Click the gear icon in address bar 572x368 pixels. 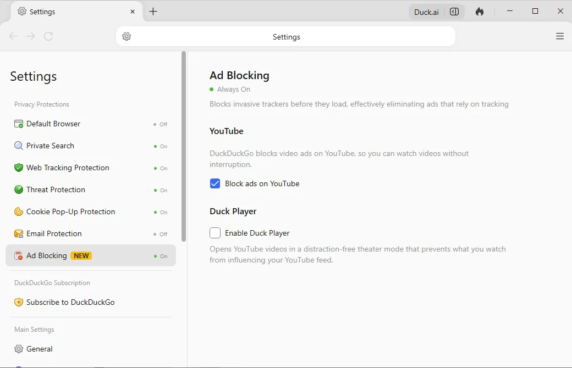coord(127,36)
